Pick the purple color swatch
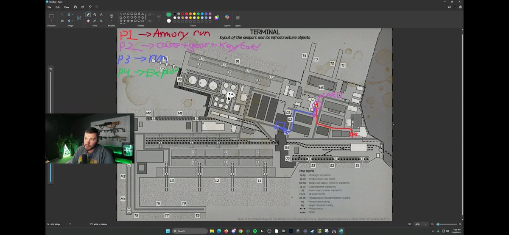 point(210,14)
